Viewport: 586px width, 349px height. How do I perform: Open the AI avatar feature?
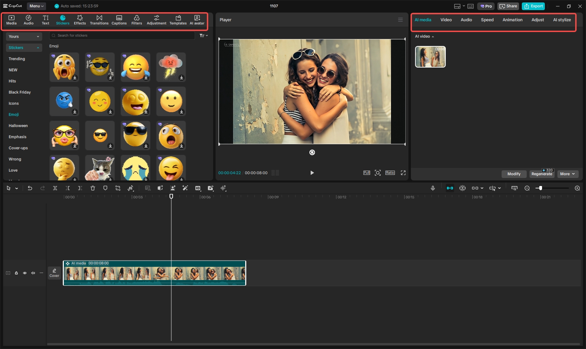pyautogui.click(x=197, y=20)
